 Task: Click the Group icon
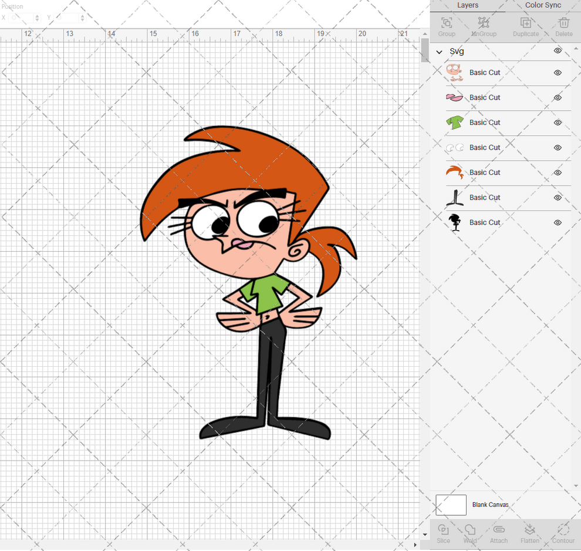pos(446,26)
